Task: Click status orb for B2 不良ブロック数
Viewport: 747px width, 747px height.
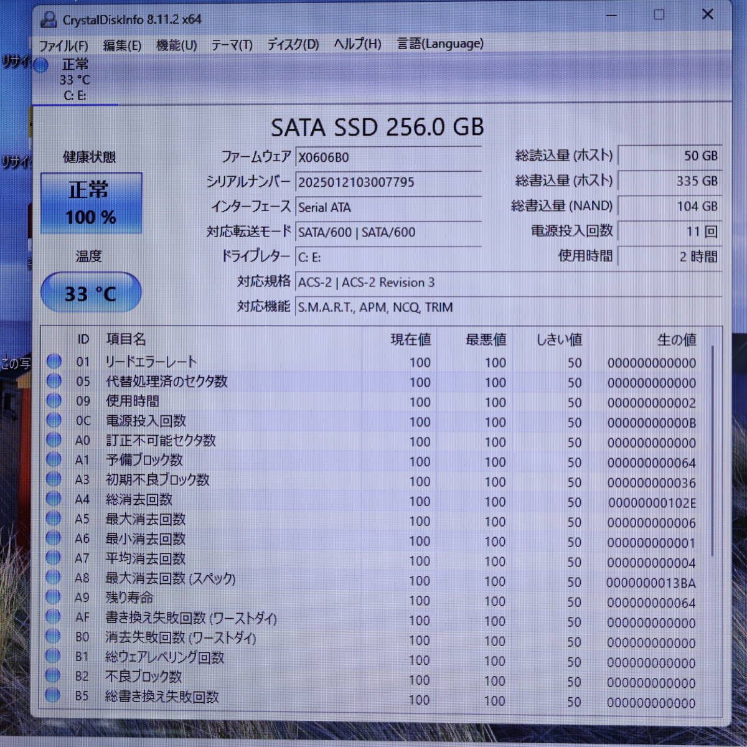Action: tap(54, 675)
